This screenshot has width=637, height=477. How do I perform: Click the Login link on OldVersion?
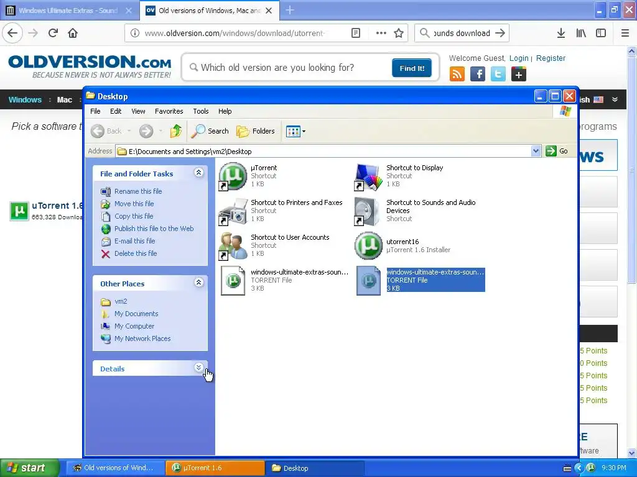[x=519, y=58]
